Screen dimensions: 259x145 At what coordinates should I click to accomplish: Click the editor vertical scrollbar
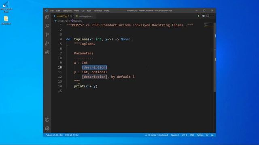(x=215, y=58)
